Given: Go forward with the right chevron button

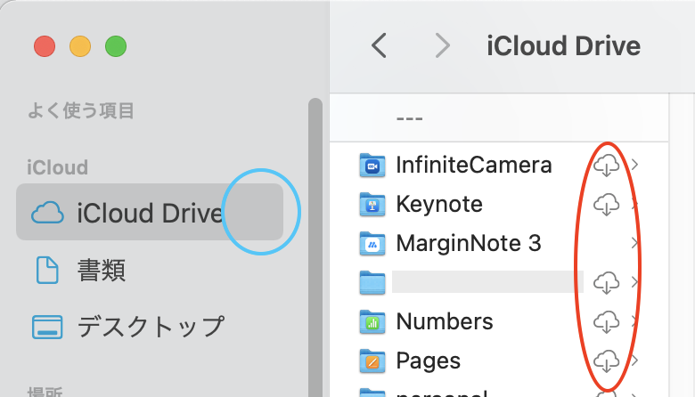Looking at the screenshot, I should (442, 45).
